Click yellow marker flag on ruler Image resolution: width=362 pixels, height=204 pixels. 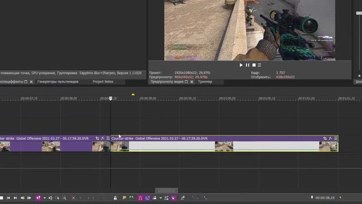[x=133, y=95]
